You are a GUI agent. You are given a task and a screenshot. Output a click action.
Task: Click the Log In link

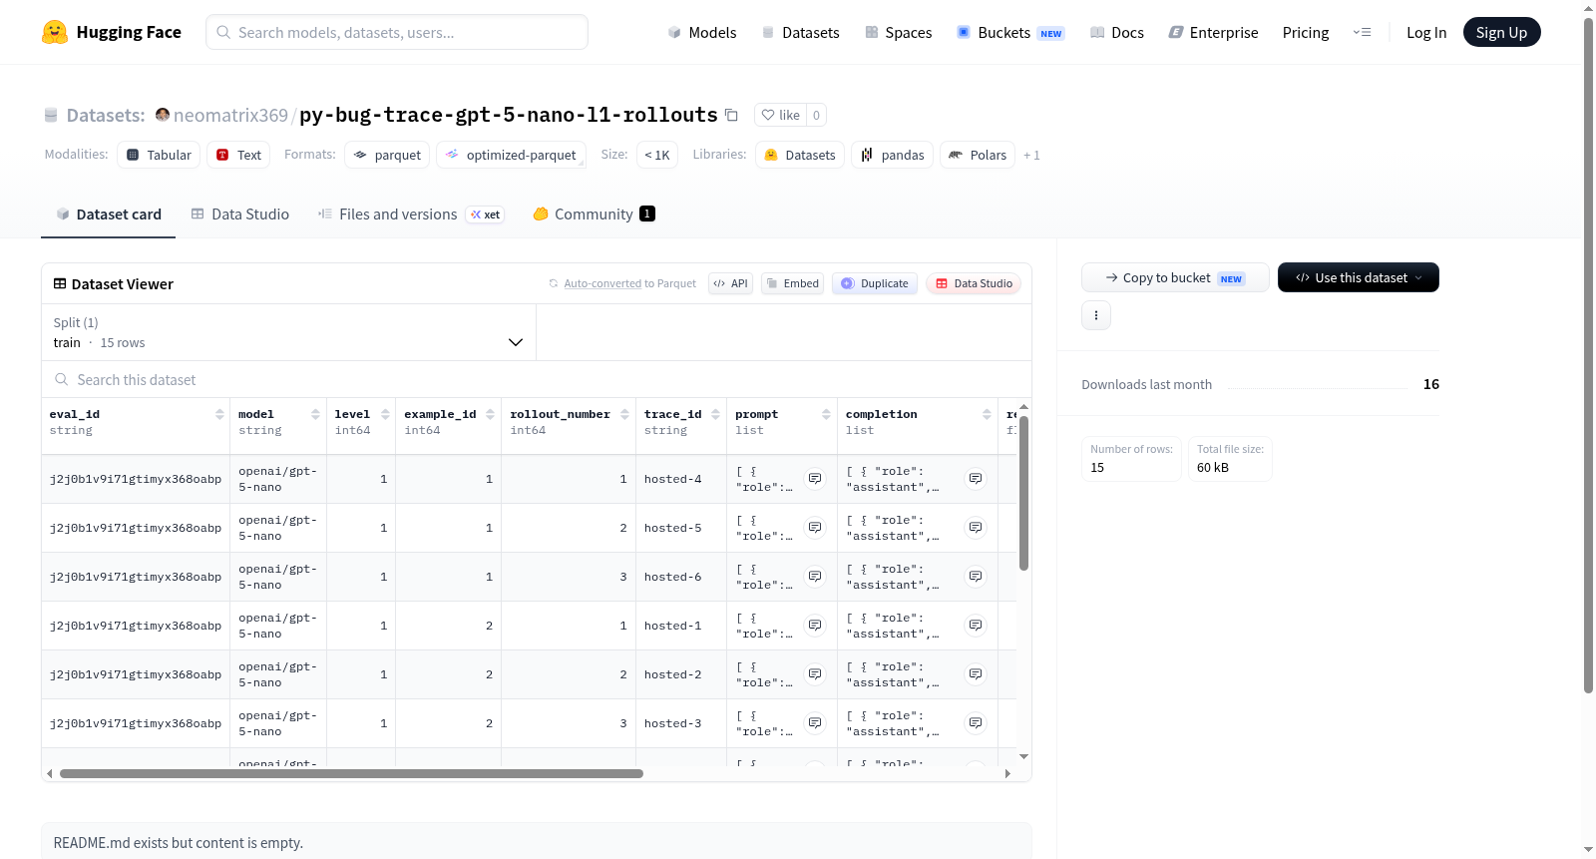(x=1425, y=32)
